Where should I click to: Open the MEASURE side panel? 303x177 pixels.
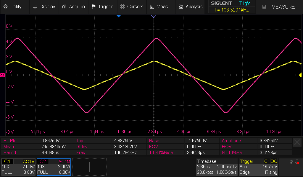(279, 7)
